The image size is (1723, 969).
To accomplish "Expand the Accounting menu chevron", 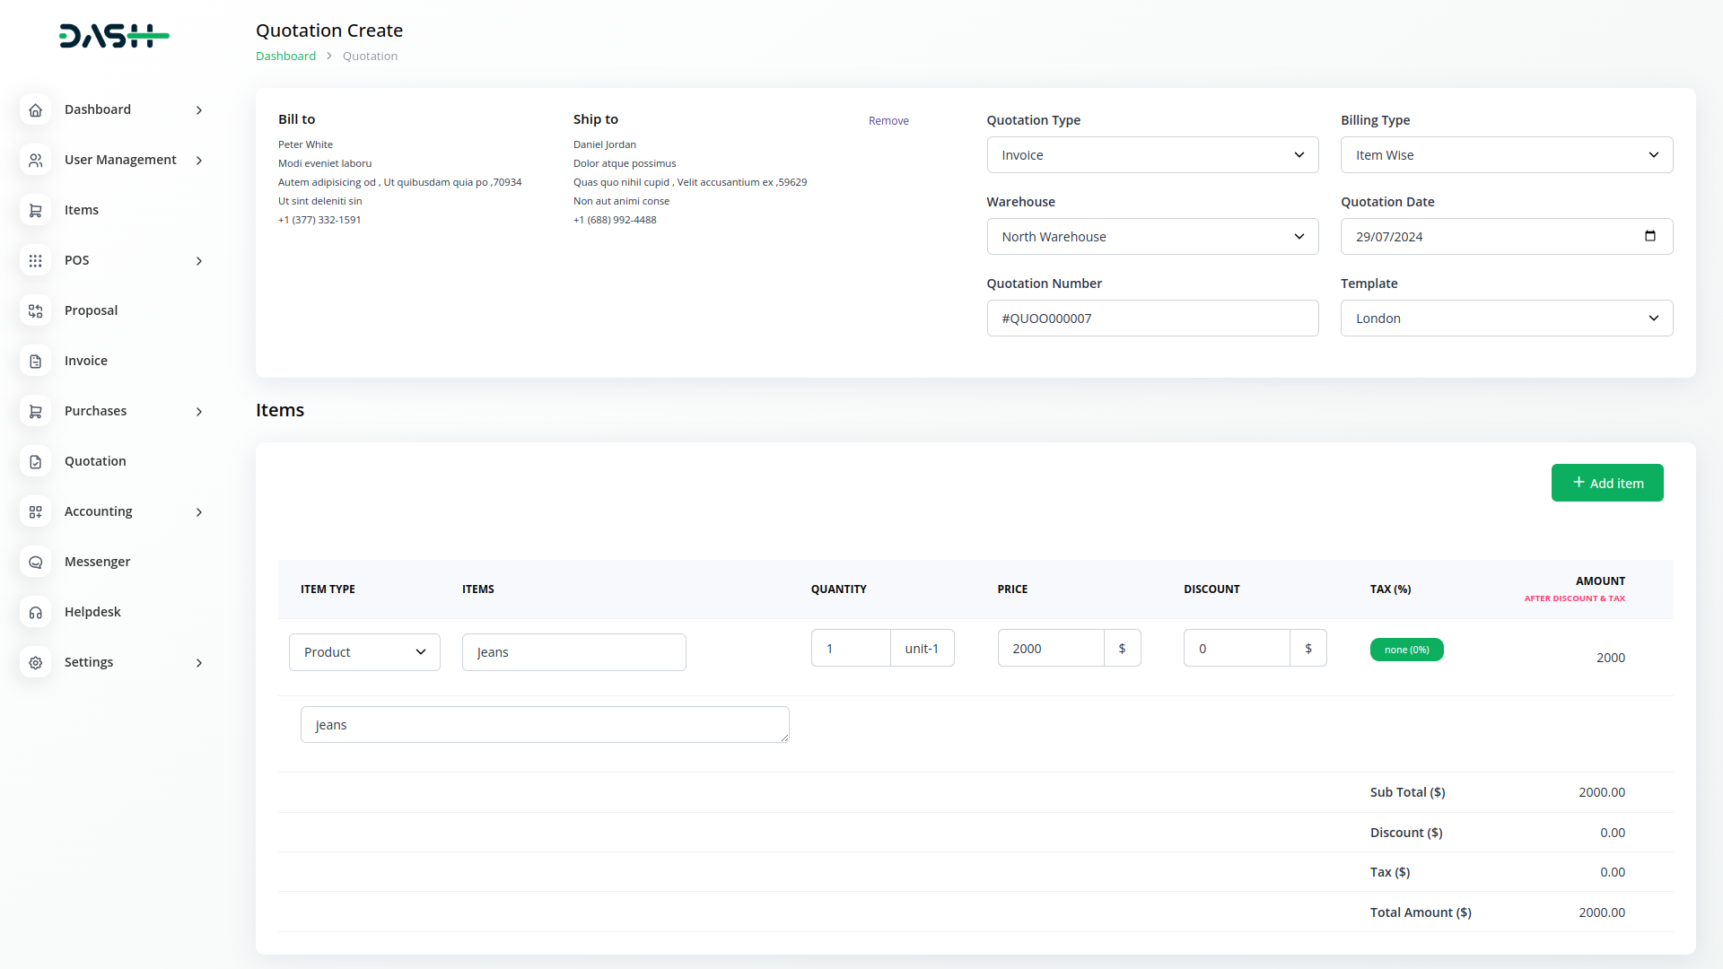I will tap(199, 511).
